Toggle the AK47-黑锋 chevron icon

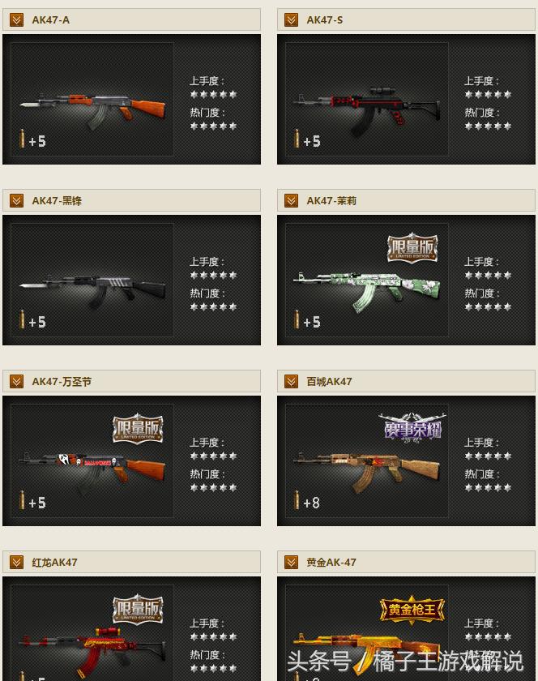(16, 201)
